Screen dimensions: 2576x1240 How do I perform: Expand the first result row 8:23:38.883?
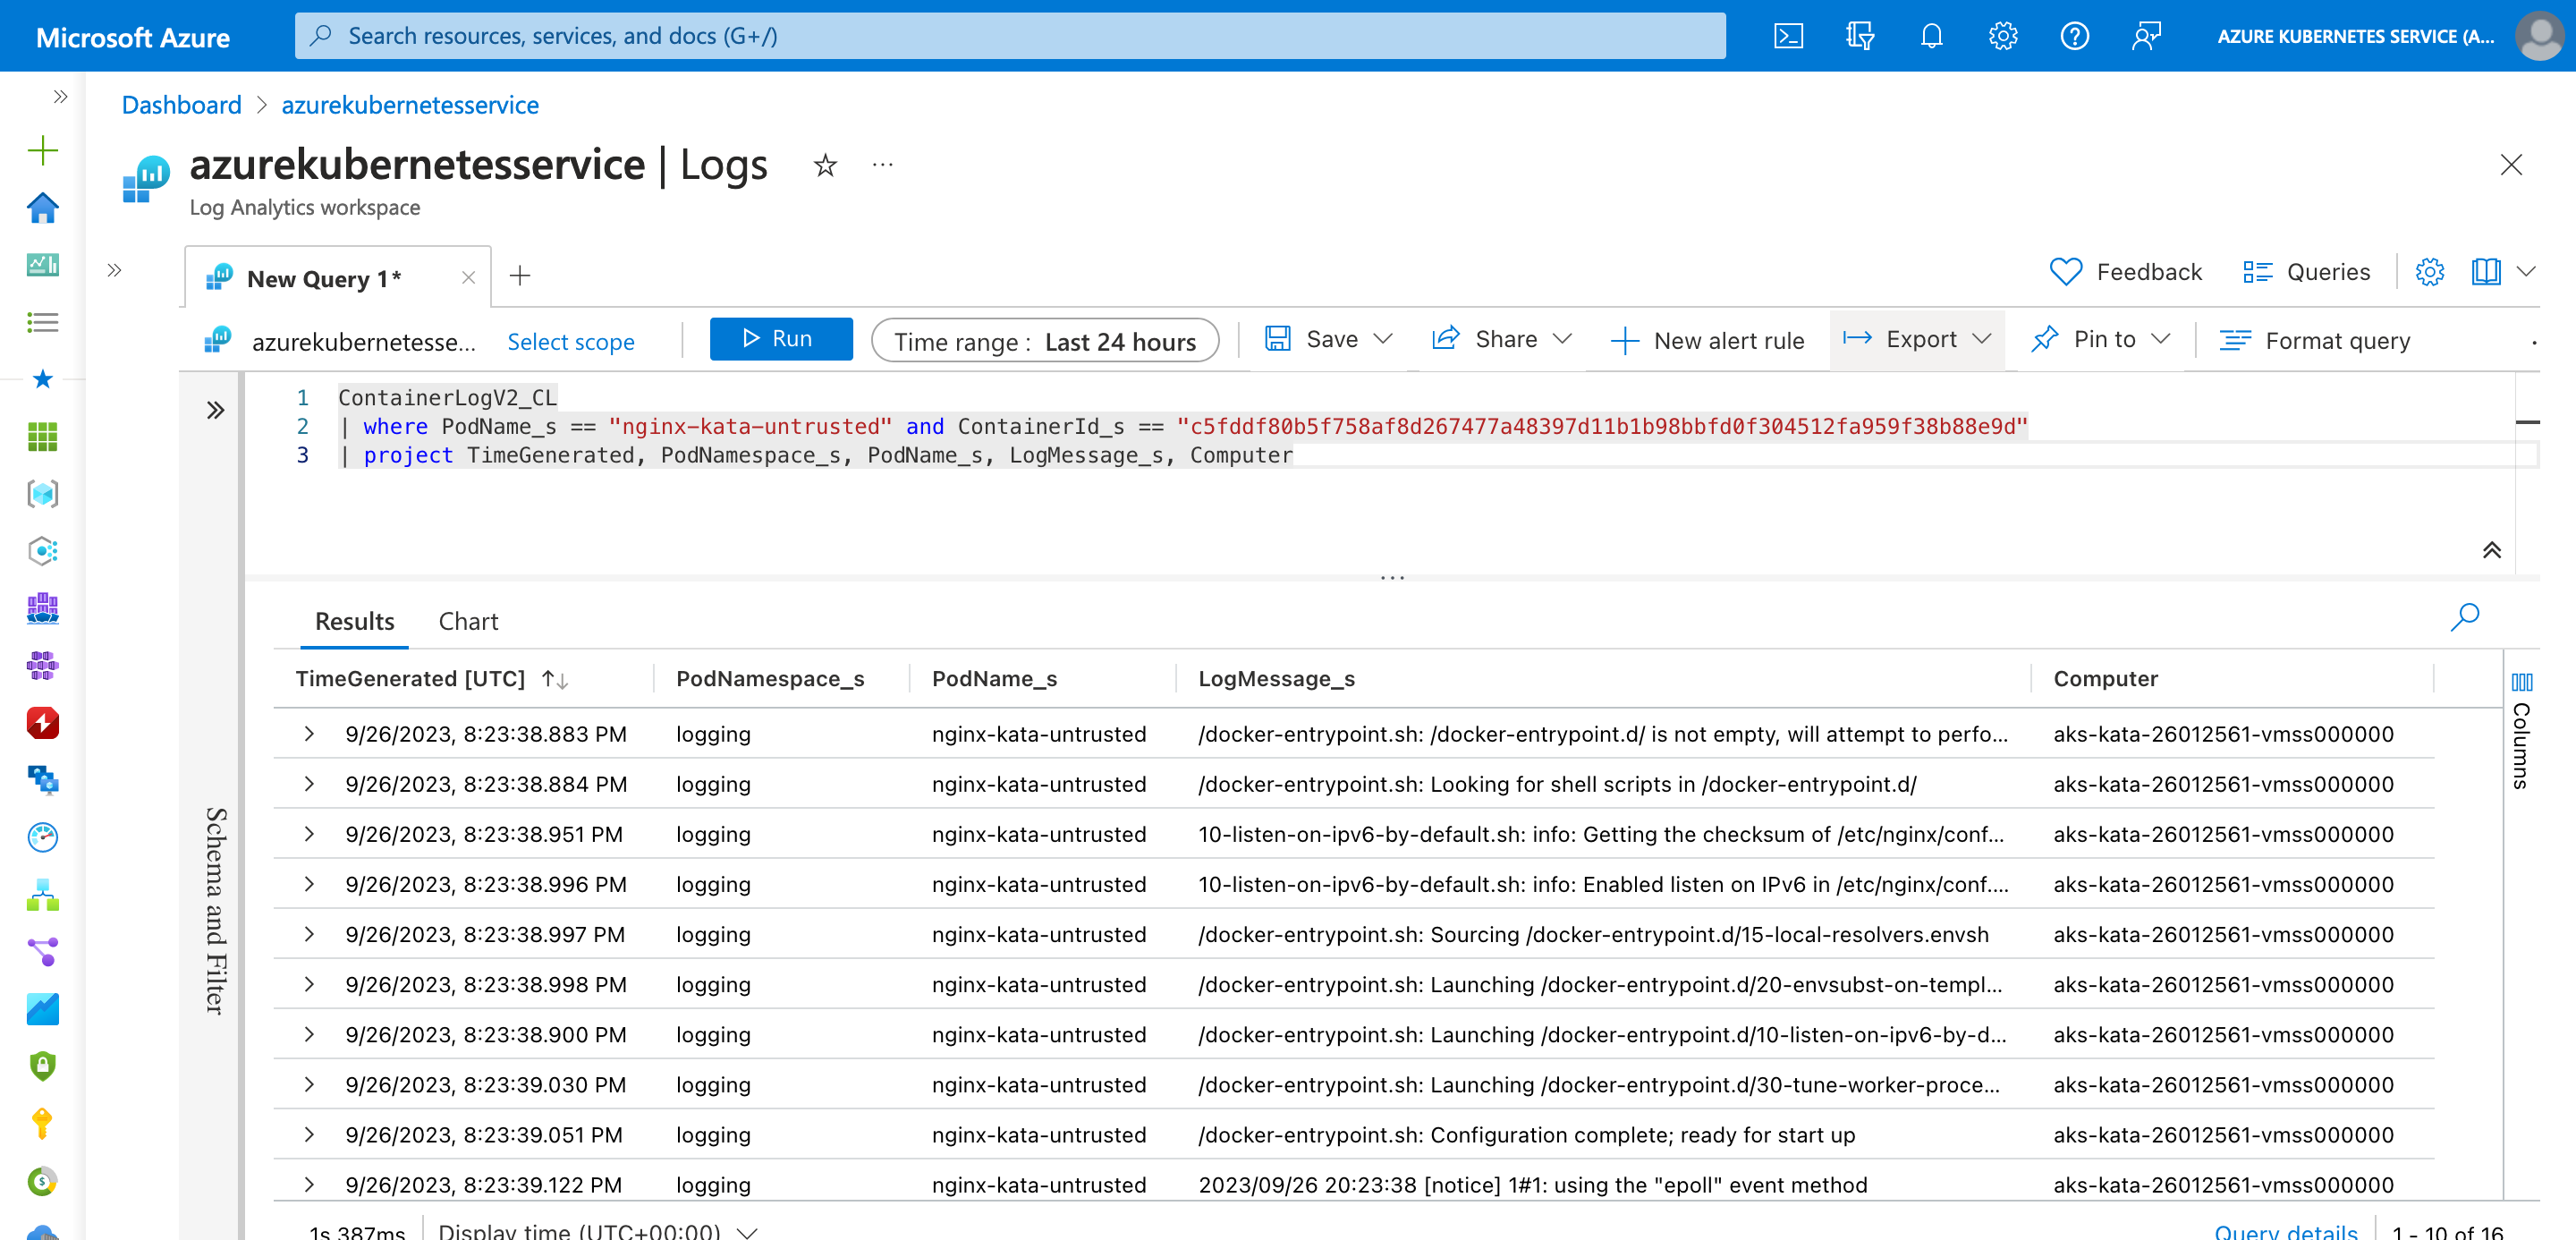click(309, 734)
